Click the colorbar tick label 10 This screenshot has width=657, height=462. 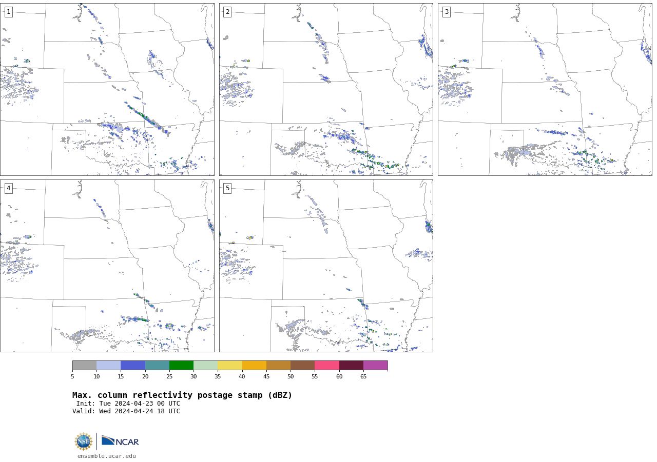pos(96,377)
